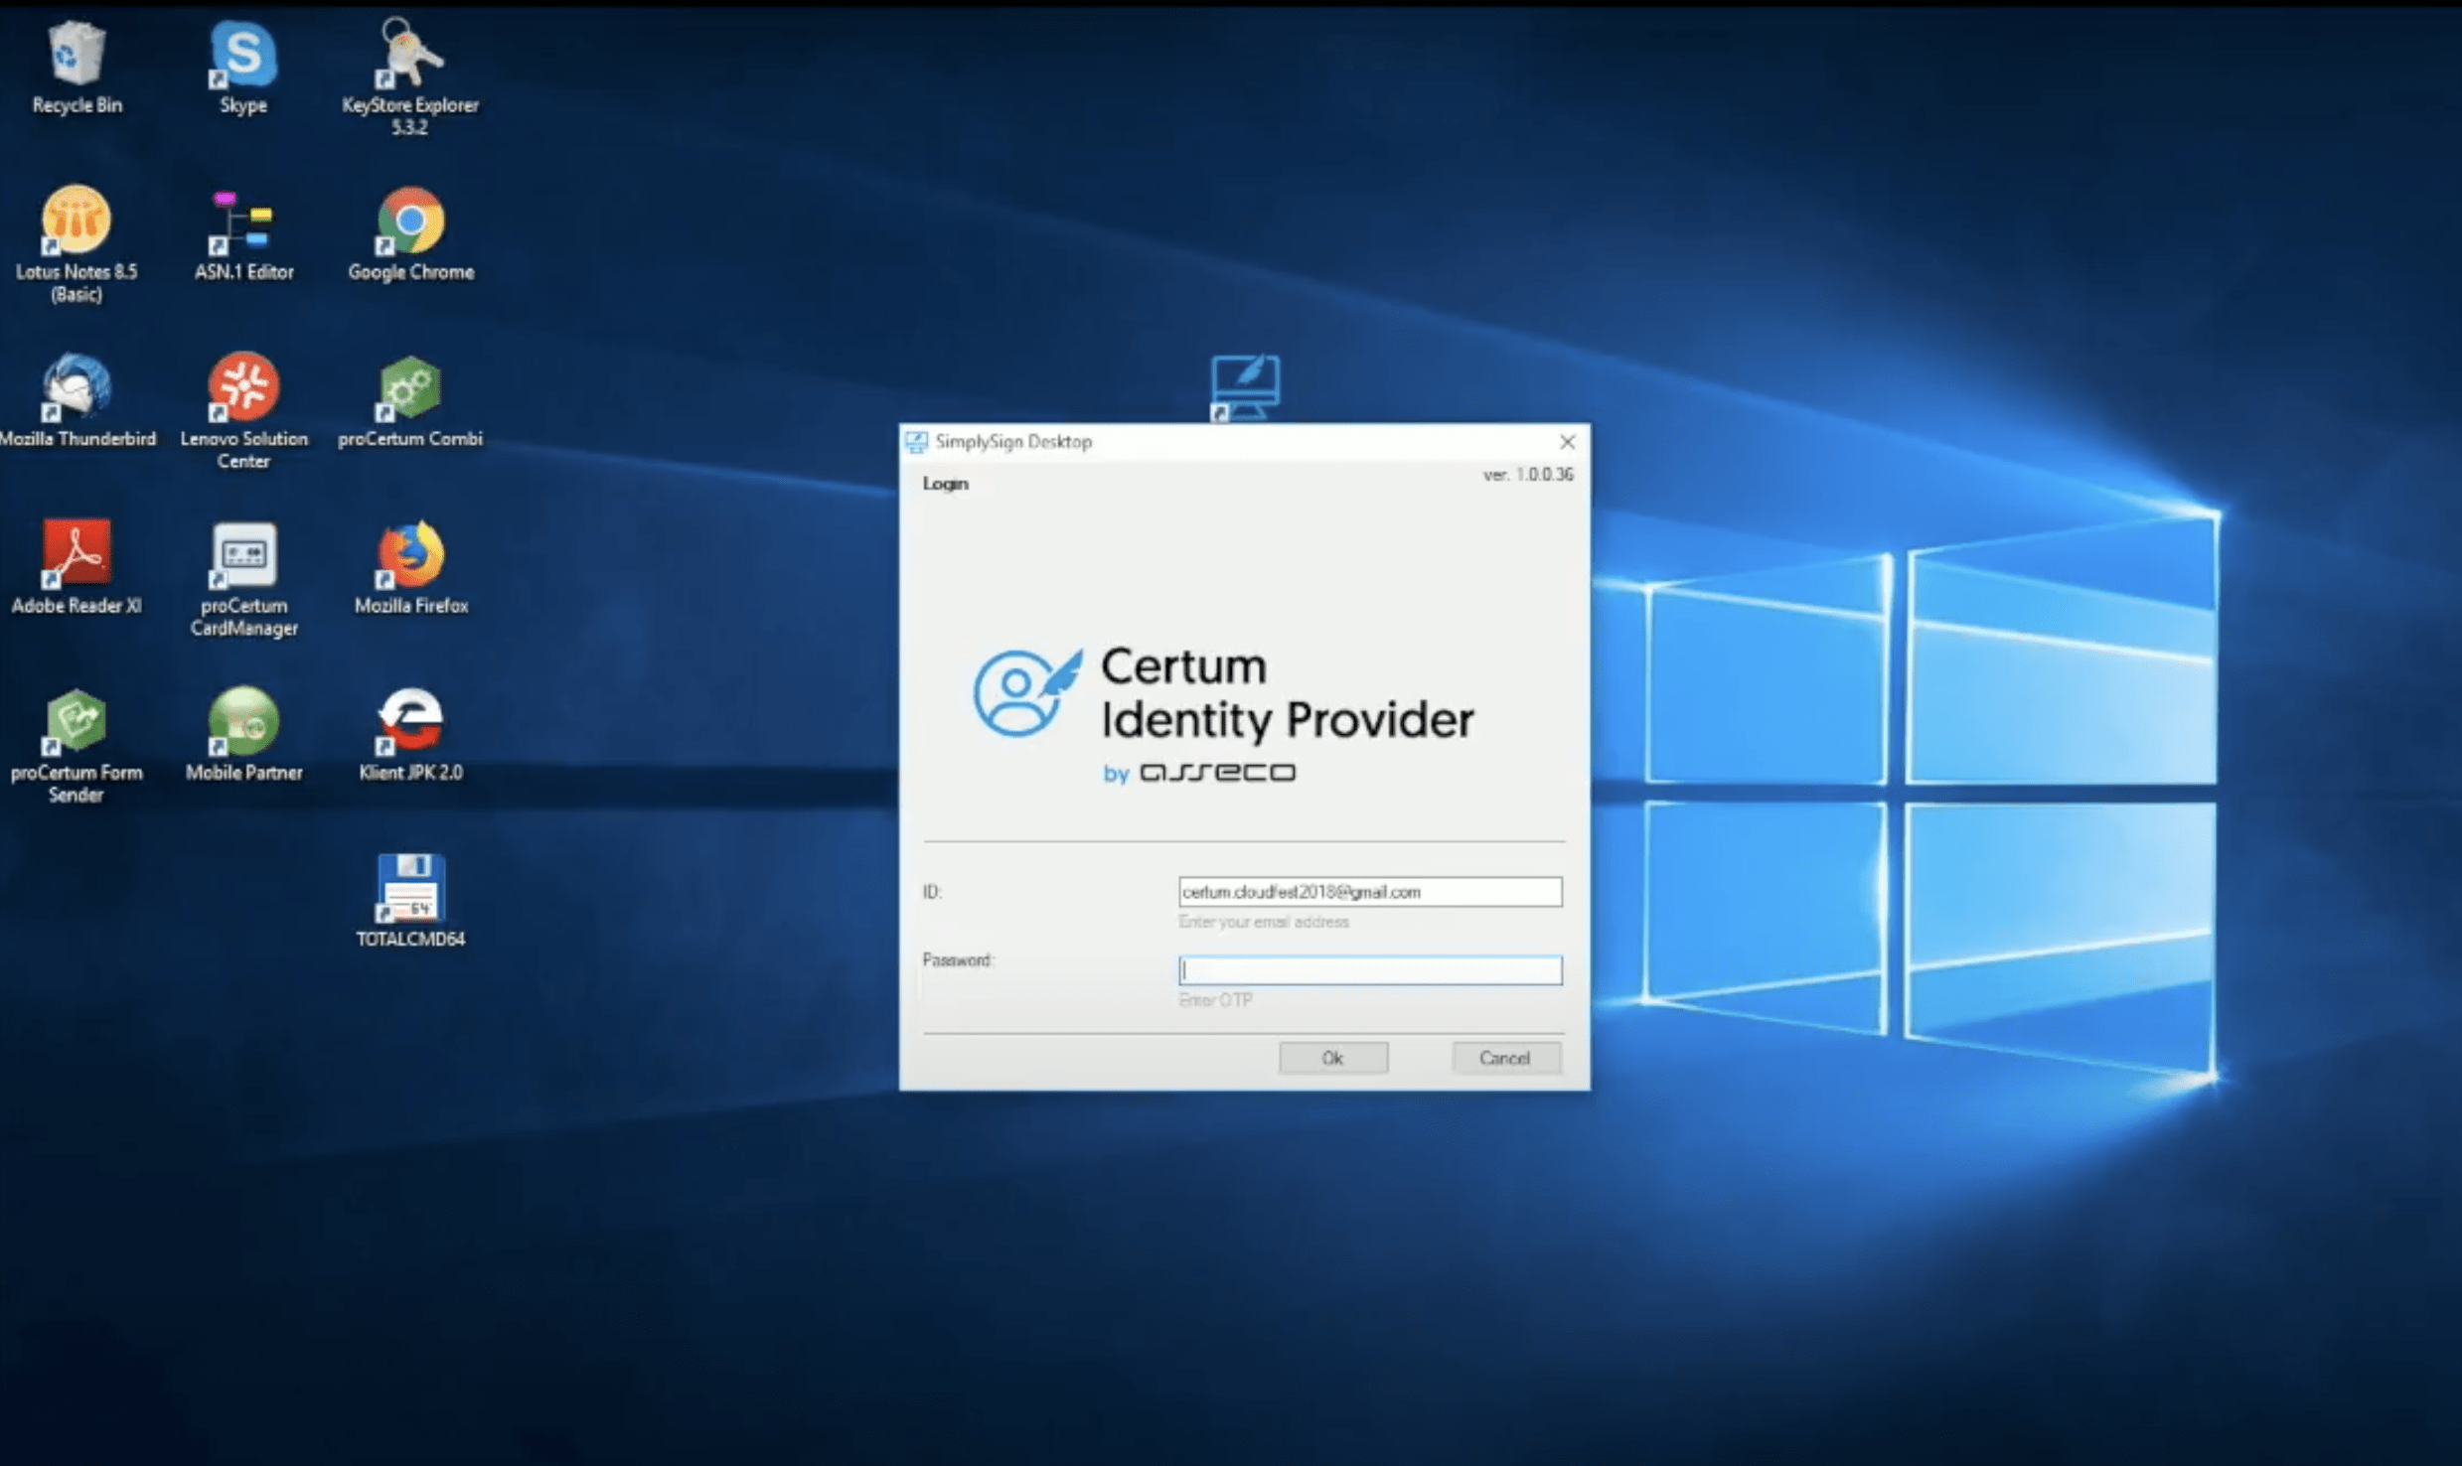Select the Lotus Notes 8.5 (Basic) icon
This screenshot has height=1466, width=2462.
click(77, 243)
